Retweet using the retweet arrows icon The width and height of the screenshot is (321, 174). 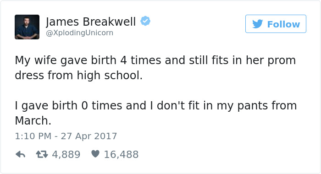42,154
